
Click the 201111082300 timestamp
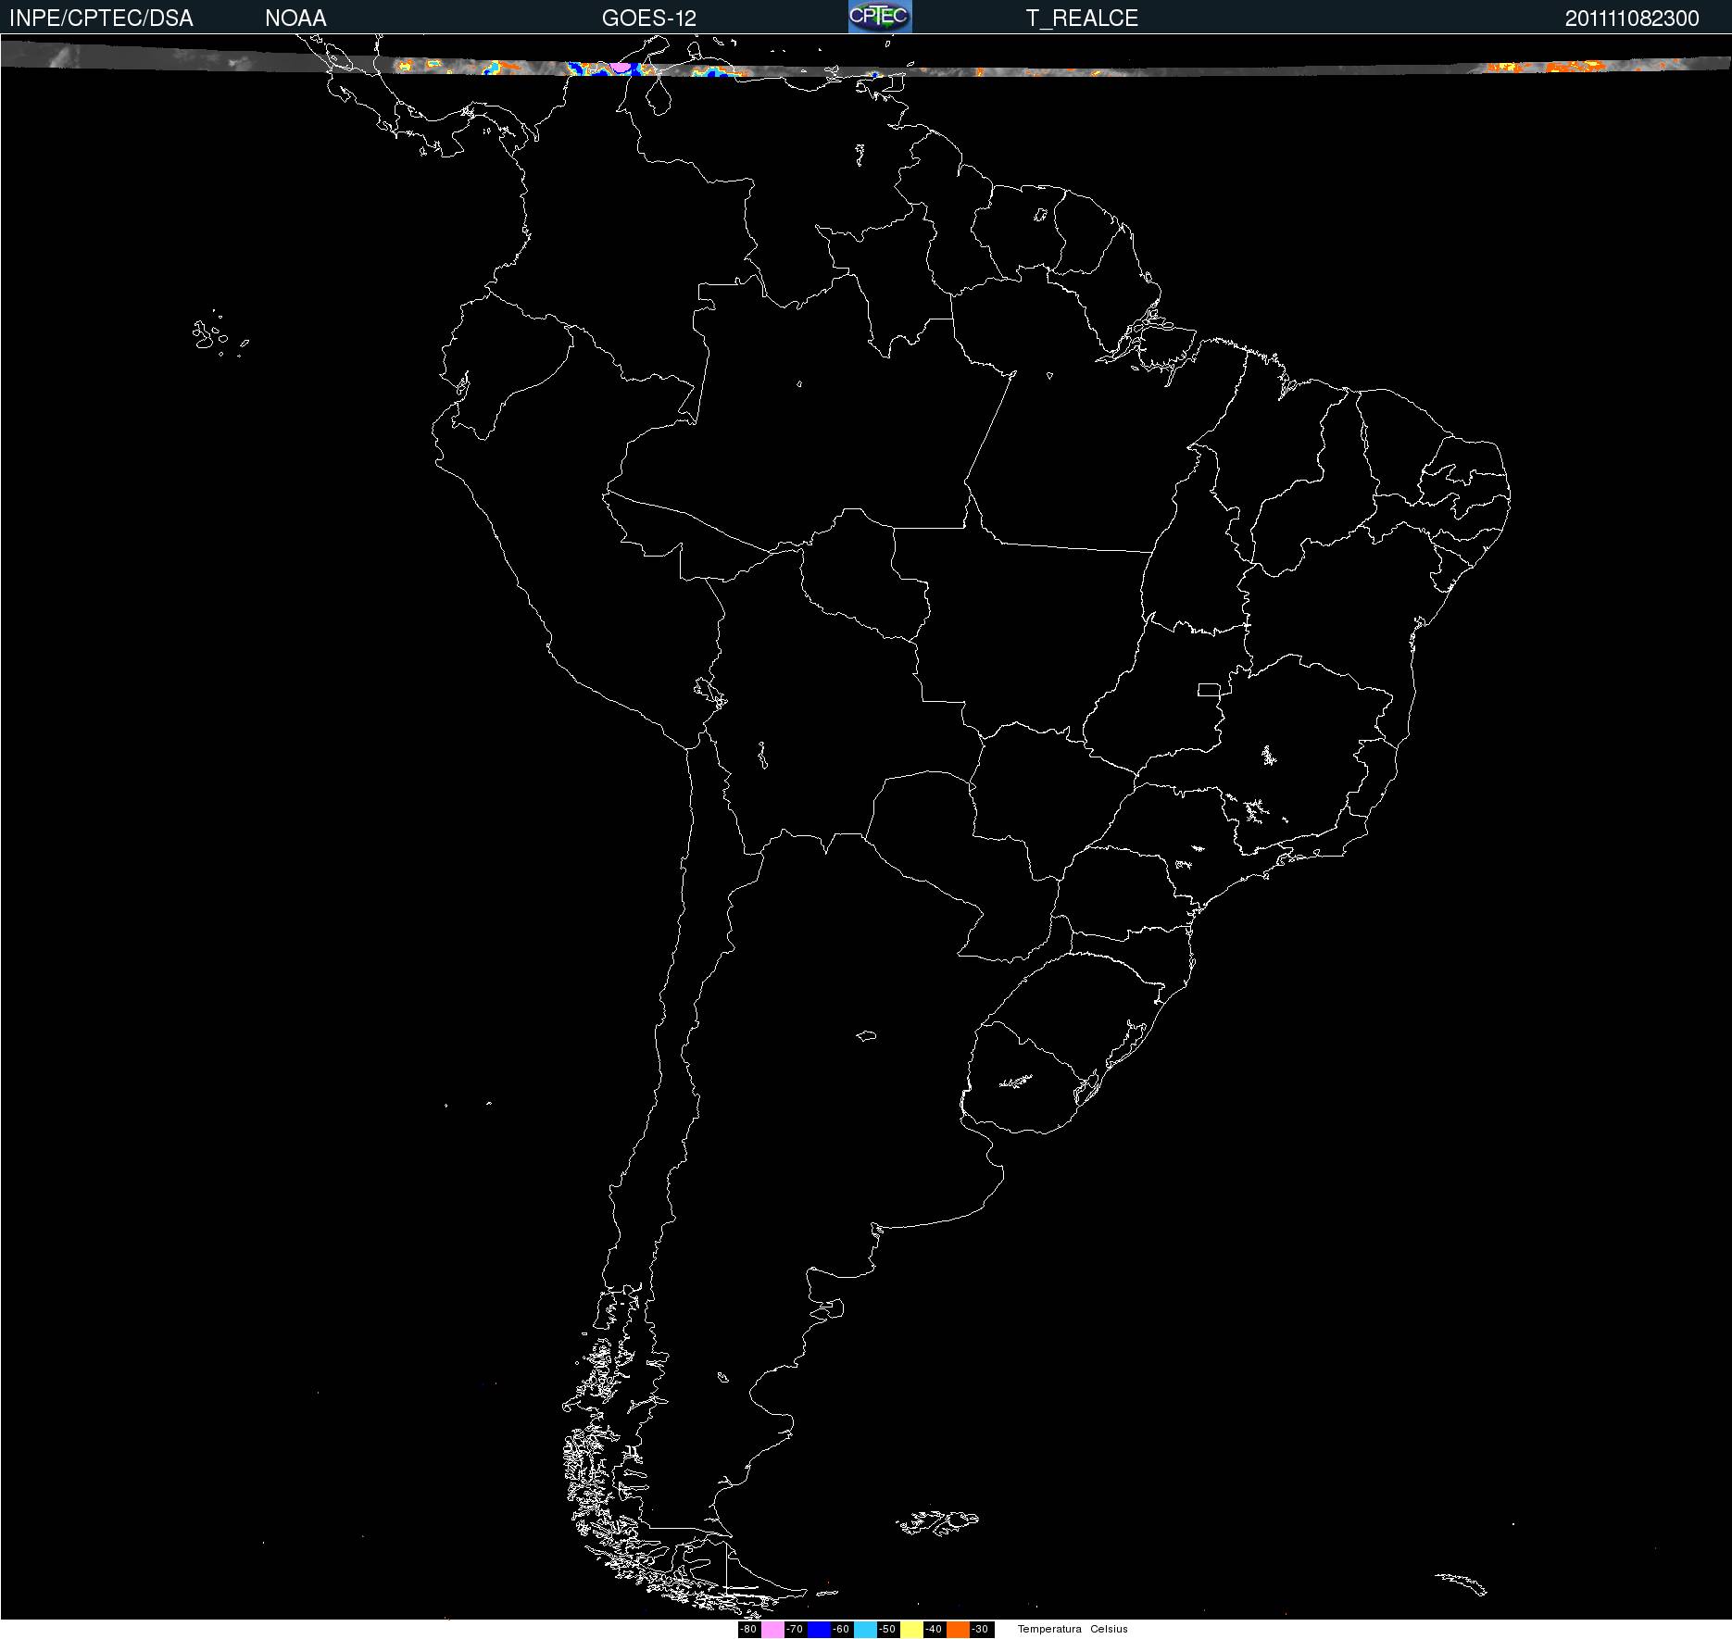1632,19
